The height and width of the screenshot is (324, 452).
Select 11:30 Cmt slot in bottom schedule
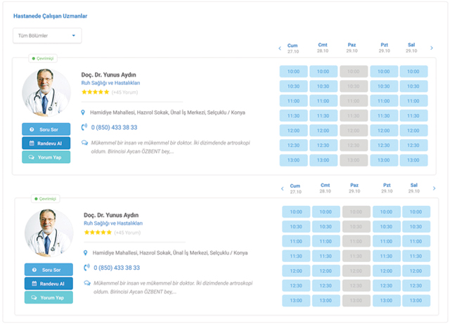325,256
